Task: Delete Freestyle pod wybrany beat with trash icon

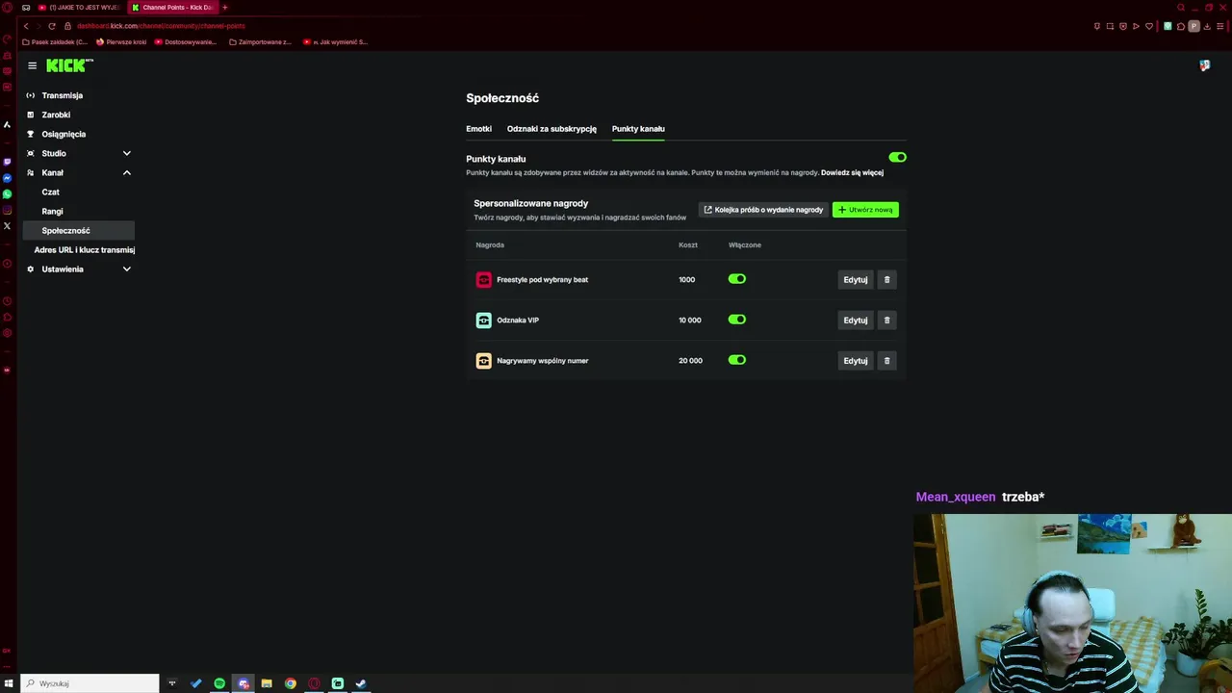Action: (x=886, y=279)
